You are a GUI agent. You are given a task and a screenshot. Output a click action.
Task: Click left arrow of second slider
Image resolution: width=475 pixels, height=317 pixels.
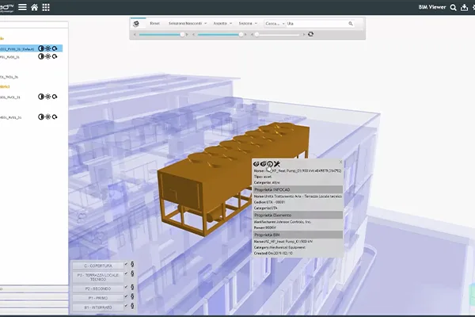point(194,35)
